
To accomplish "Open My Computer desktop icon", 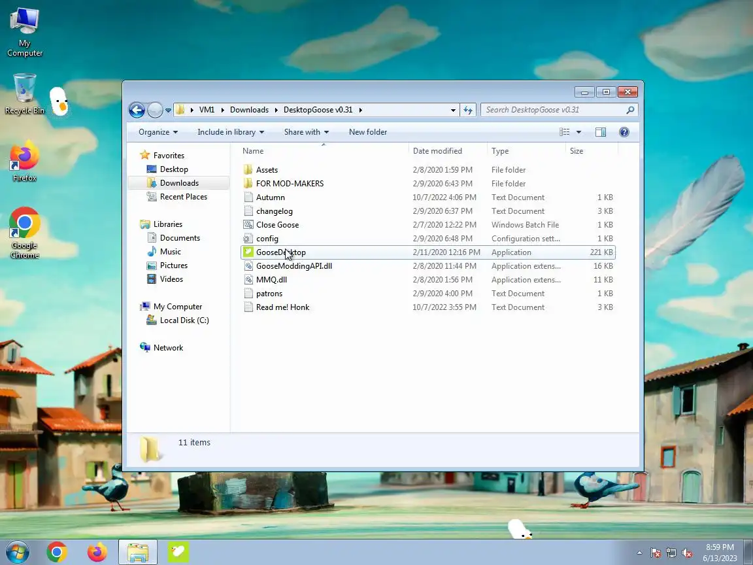I will [x=24, y=31].
